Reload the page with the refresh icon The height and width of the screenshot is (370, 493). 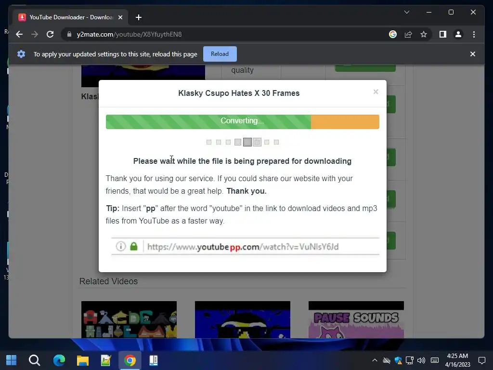pos(50,34)
